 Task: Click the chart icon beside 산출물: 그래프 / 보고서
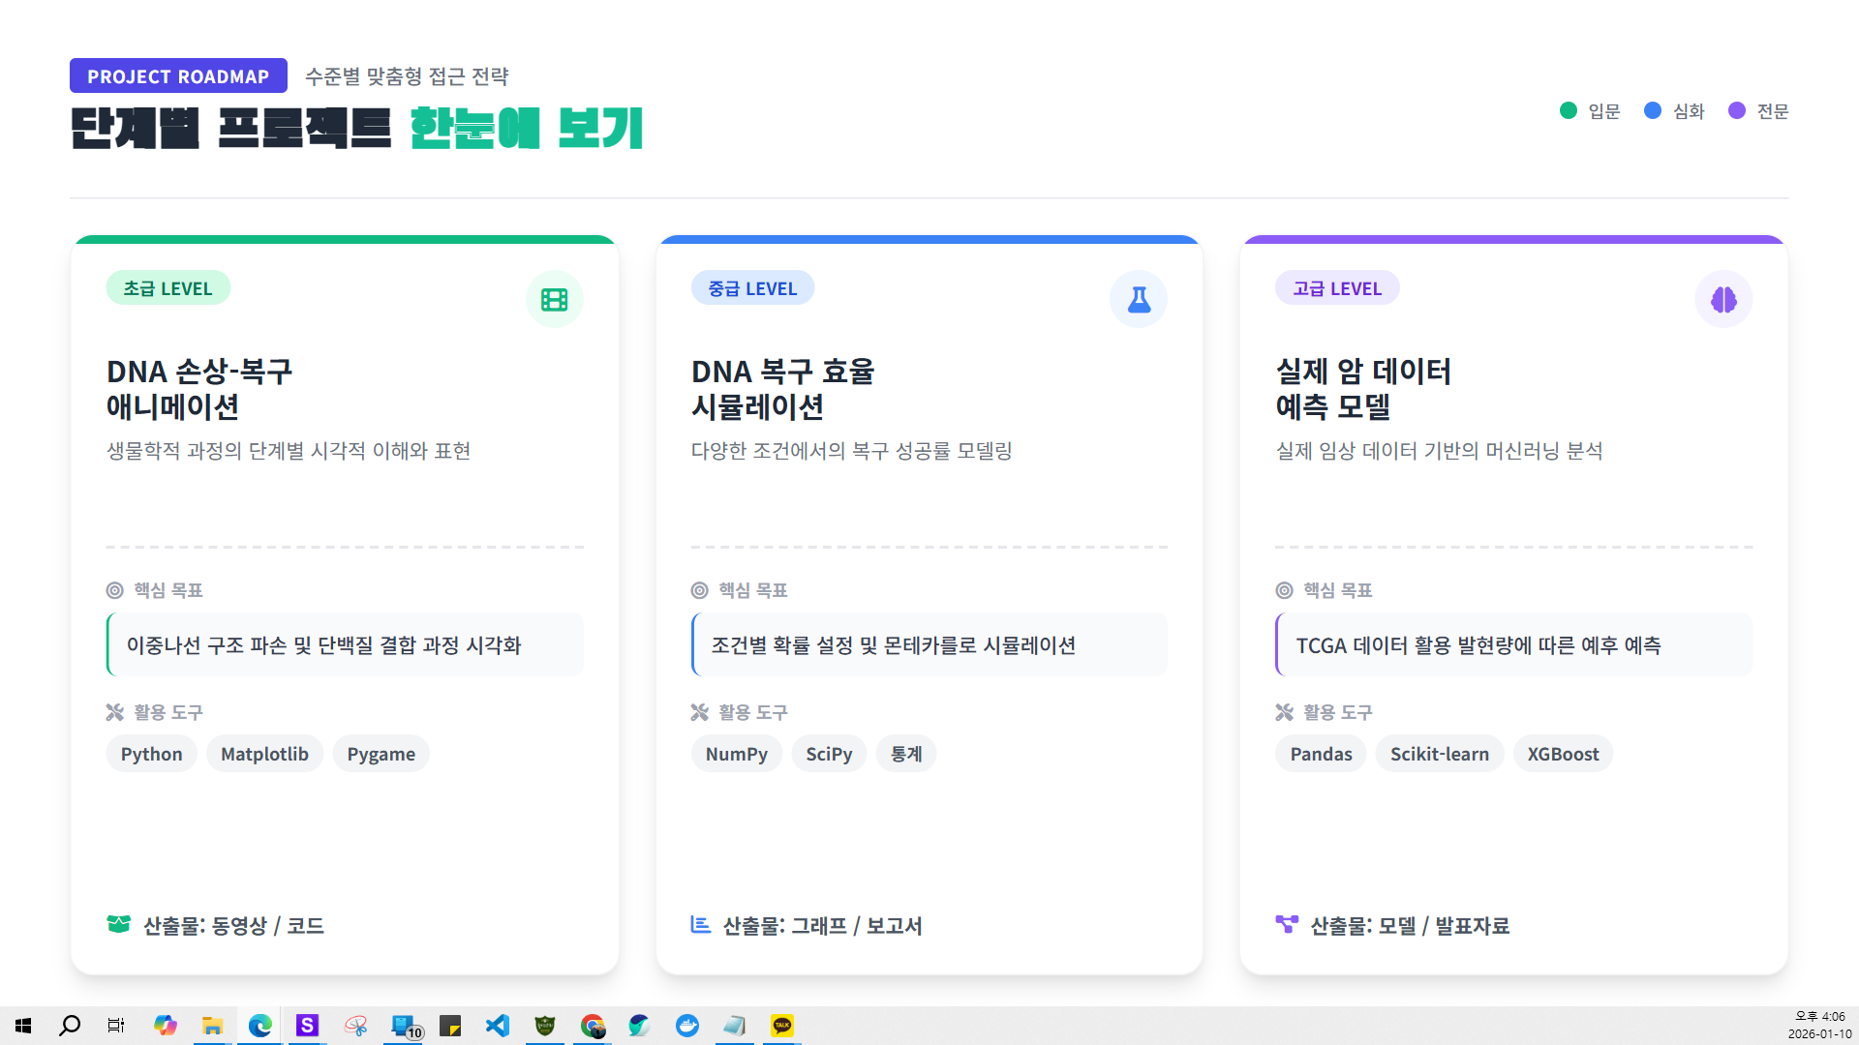click(701, 924)
